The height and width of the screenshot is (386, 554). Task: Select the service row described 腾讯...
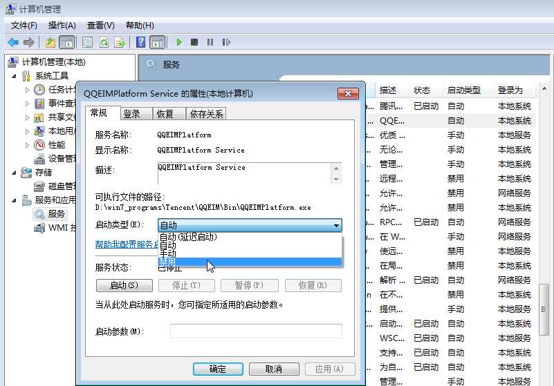coord(450,106)
